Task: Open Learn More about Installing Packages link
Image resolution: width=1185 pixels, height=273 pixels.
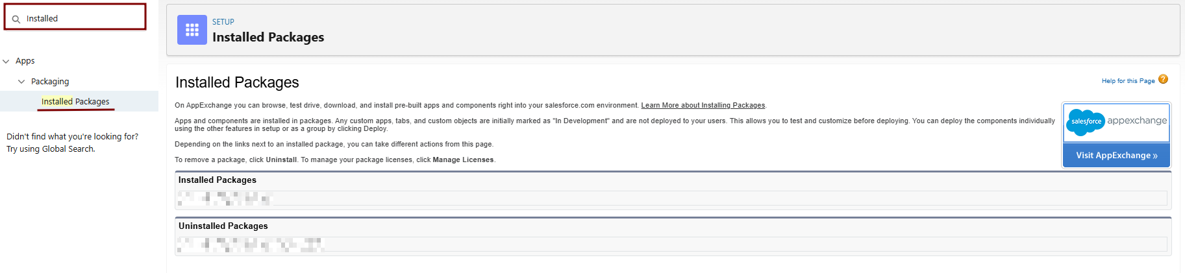Action: point(703,106)
